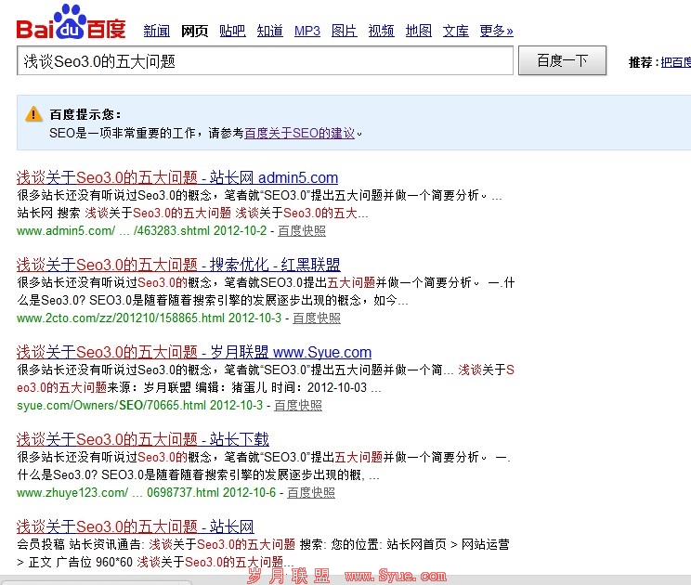Image resolution: width=691 pixels, height=585 pixels.
Task: Open the 新闻 (News) tab
Action: tap(157, 31)
